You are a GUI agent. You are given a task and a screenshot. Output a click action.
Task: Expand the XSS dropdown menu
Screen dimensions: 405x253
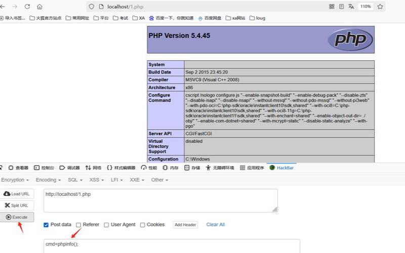click(96, 180)
